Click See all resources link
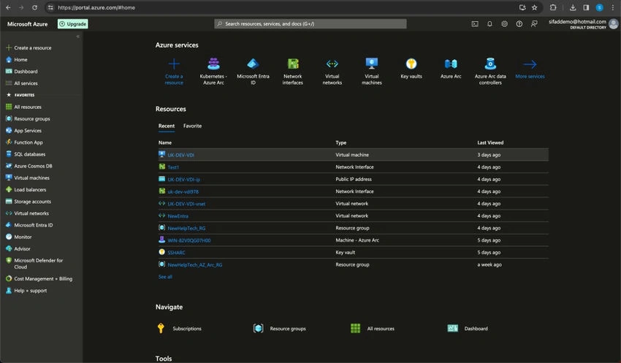Image resolution: width=621 pixels, height=363 pixels. 165,277
